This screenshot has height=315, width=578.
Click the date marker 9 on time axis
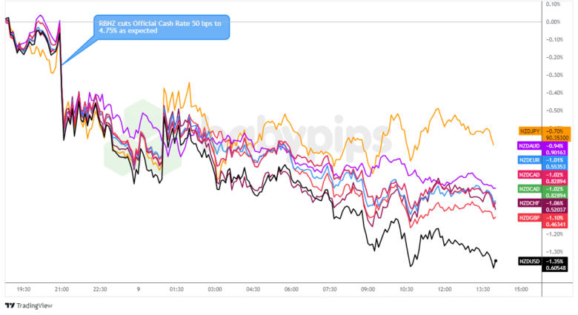pyautogui.click(x=139, y=289)
